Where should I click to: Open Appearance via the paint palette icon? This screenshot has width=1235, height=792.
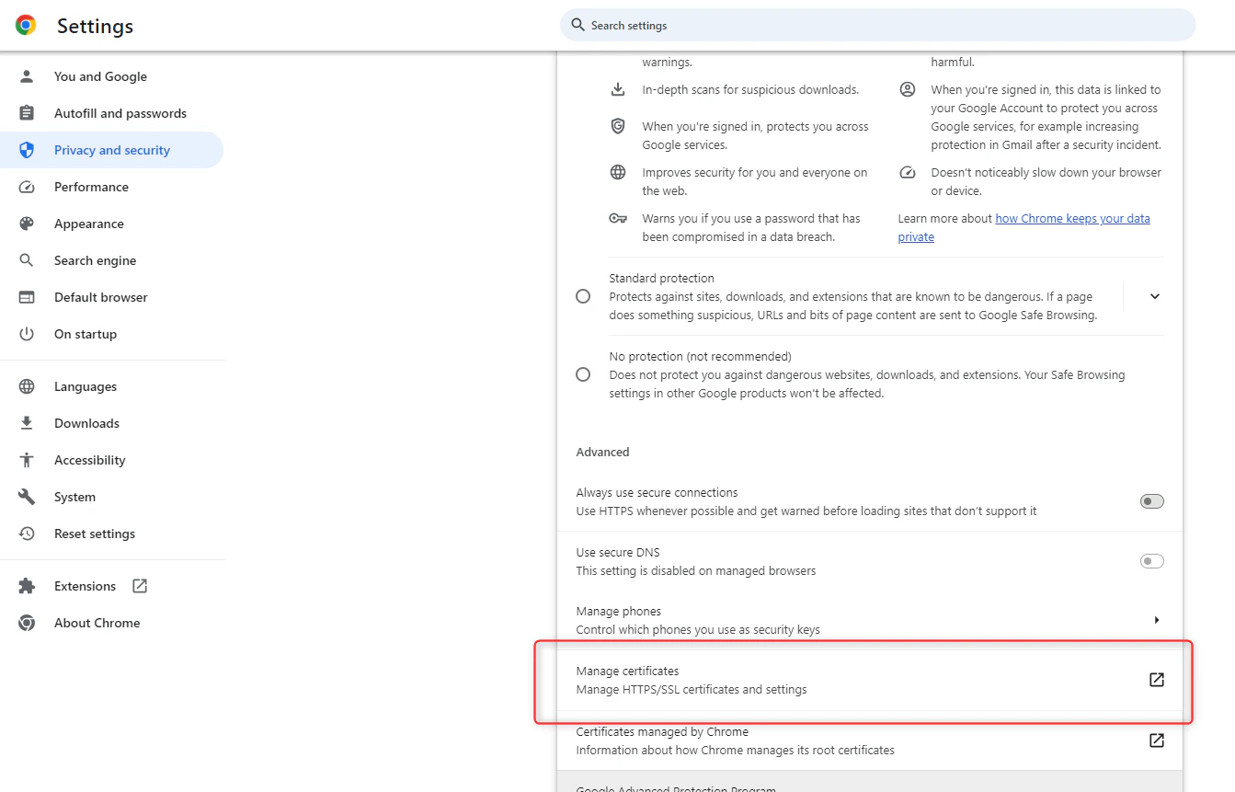[26, 224]
